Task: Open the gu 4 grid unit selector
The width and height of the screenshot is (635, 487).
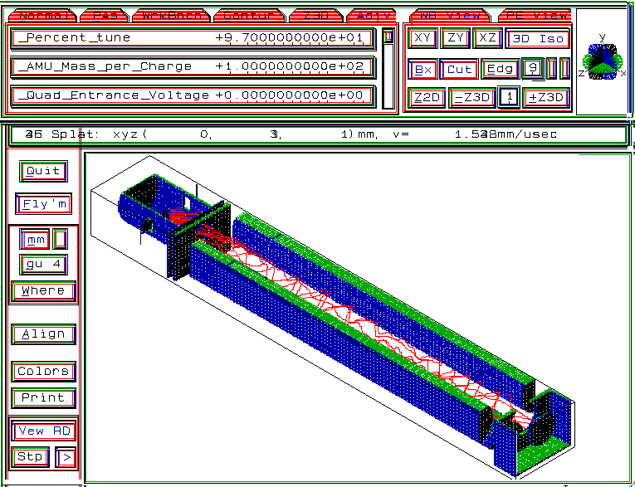Action: point(43,265)
